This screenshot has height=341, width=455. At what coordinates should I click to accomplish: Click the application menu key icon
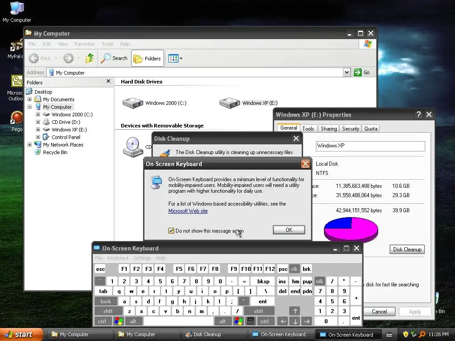[x=251, y=321]
